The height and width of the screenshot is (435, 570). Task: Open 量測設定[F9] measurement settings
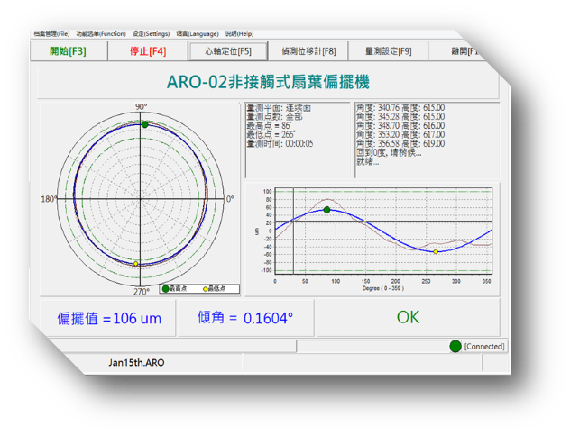point(388,51)
